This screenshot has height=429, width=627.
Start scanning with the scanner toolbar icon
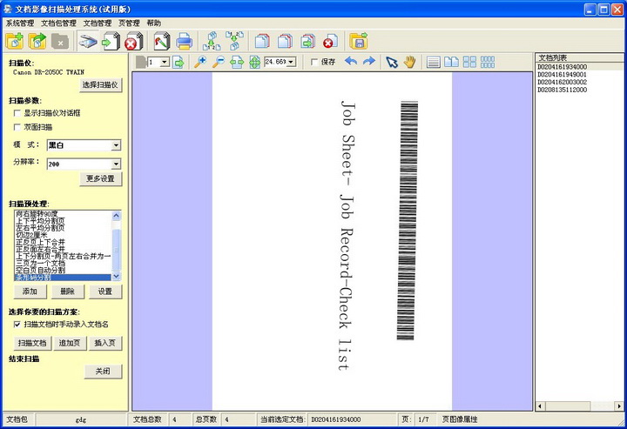pos(88,41)
